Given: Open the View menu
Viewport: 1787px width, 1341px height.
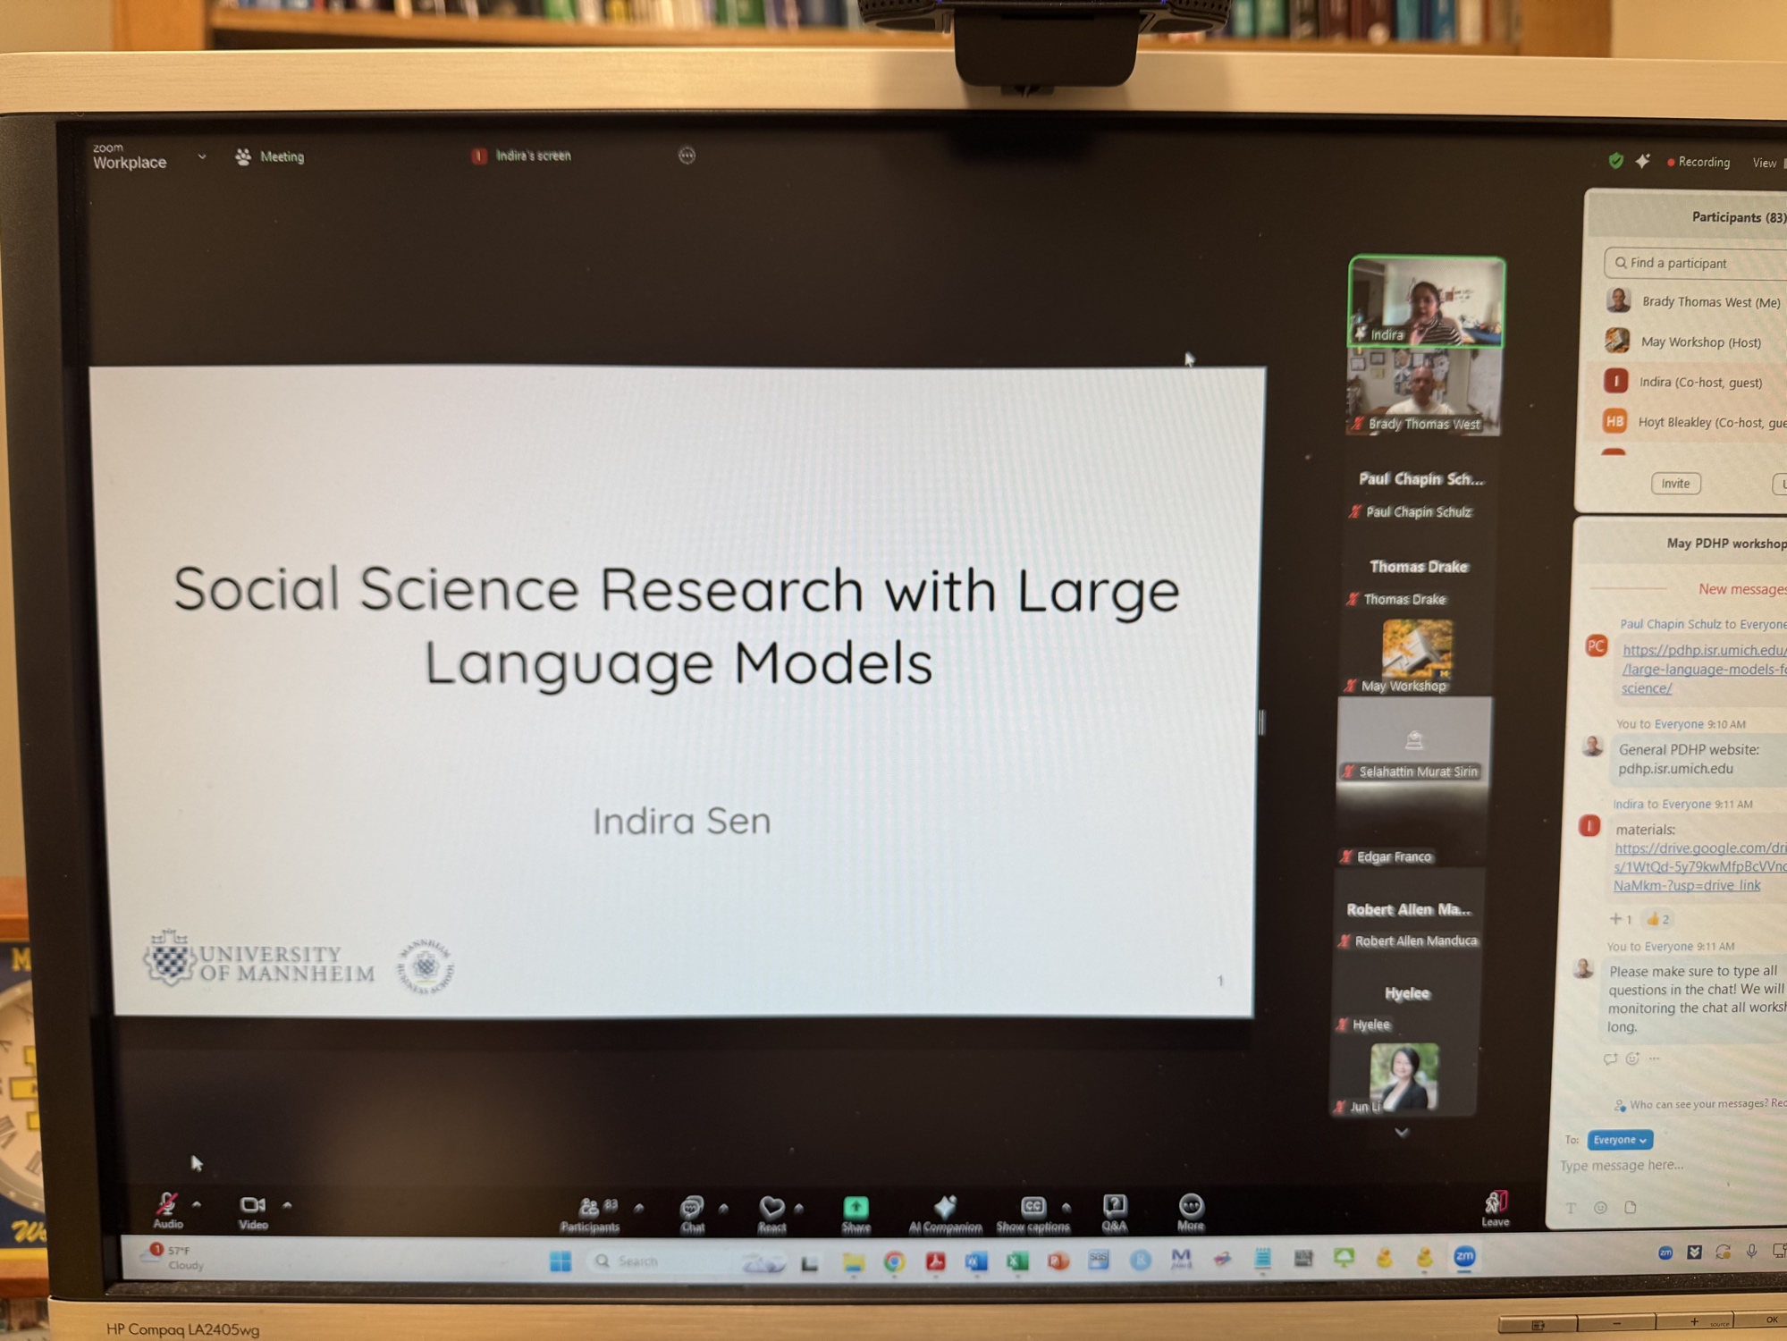Looking at the screenshot, I should point(1764,163).
